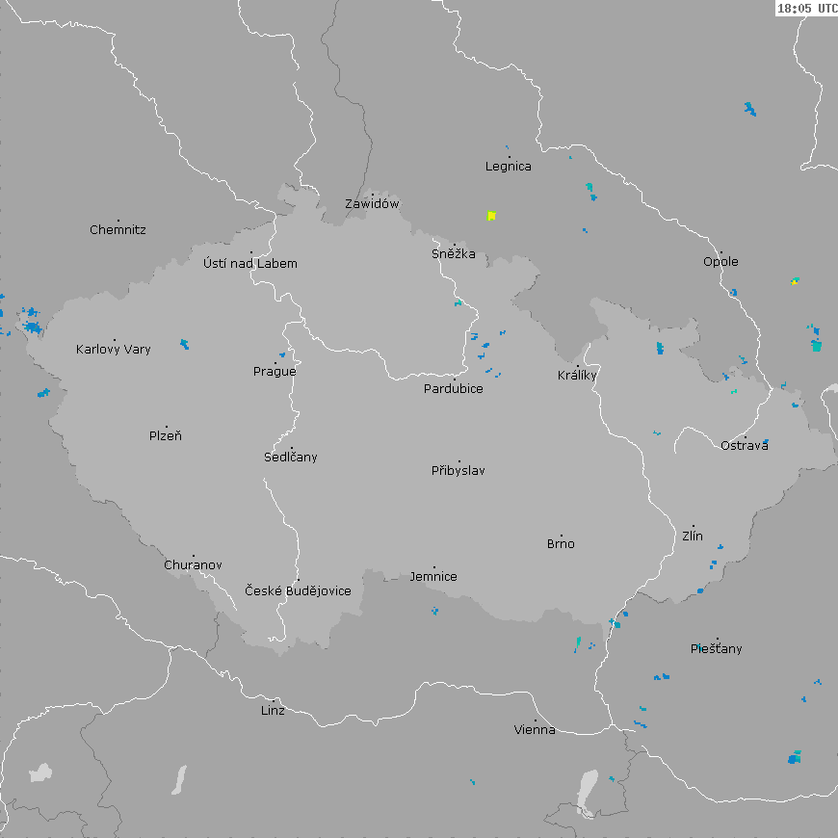The image size is (838, 838).
Task: Click the Piešťany label
Action: (716, 649)
